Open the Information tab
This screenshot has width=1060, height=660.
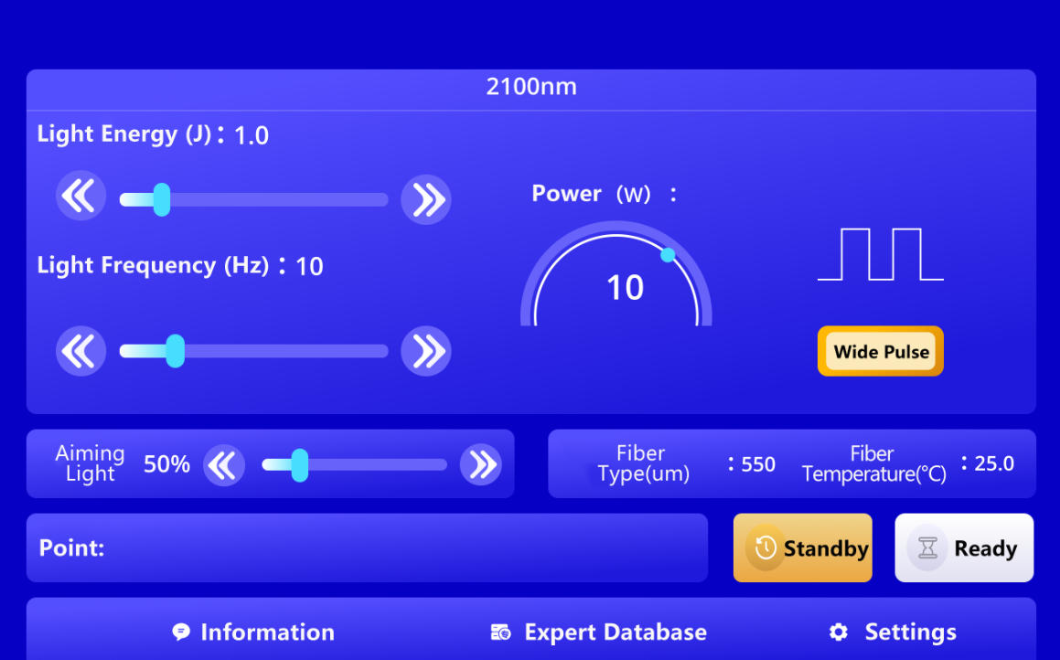[x=253, y=633]
